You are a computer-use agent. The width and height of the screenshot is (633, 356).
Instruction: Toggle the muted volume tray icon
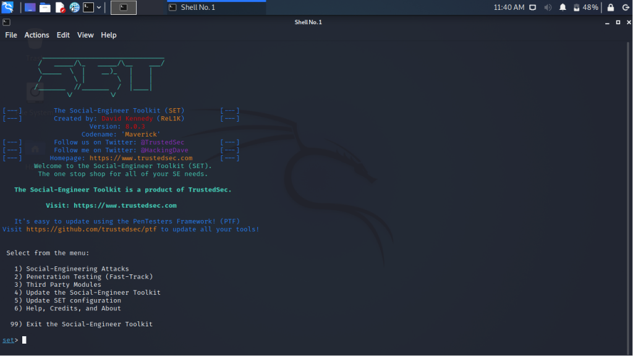pyautogui.click(x=548, y=7)
